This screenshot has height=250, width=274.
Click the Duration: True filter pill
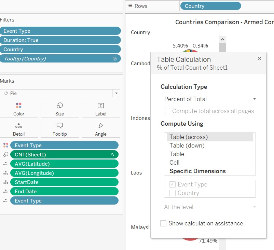pos(60,40)
